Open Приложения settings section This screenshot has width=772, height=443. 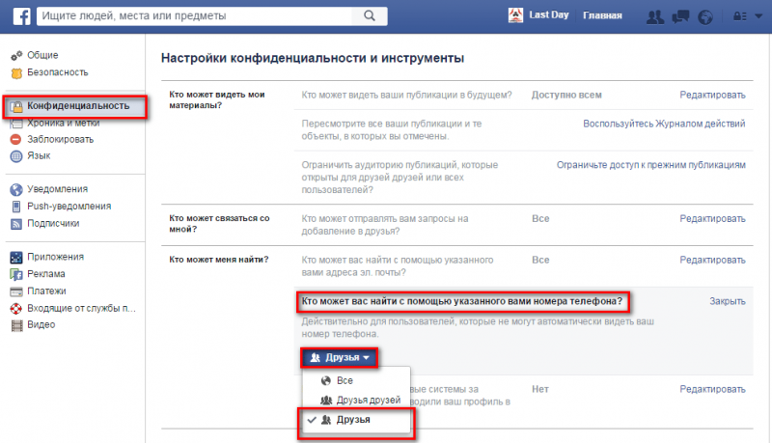56,257
